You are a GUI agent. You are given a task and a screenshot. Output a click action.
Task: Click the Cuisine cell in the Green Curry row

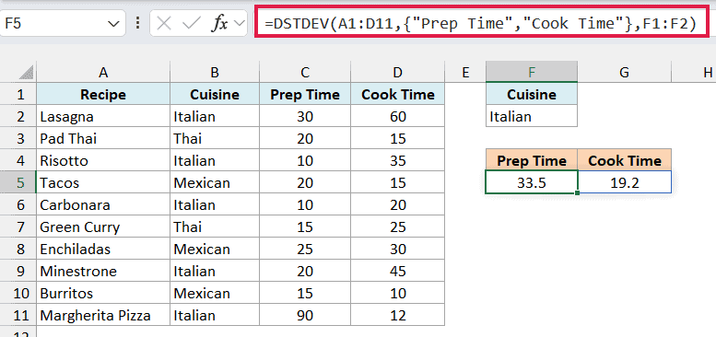pyautogui.click(x=215, y=227)
